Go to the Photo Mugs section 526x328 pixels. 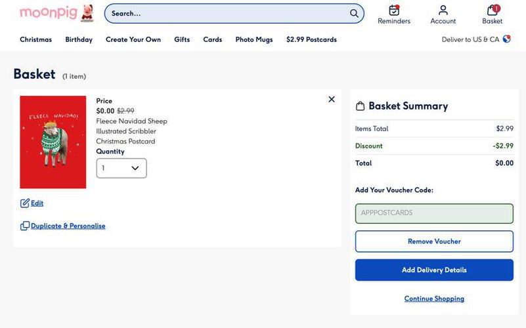click(x=254, y=39)
